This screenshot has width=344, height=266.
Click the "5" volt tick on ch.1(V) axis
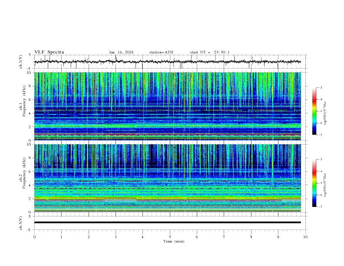tap(30, 55)
